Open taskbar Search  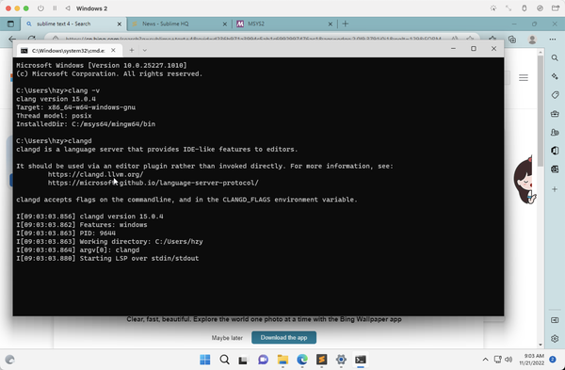pyautogui.click(x=224, y=360)
